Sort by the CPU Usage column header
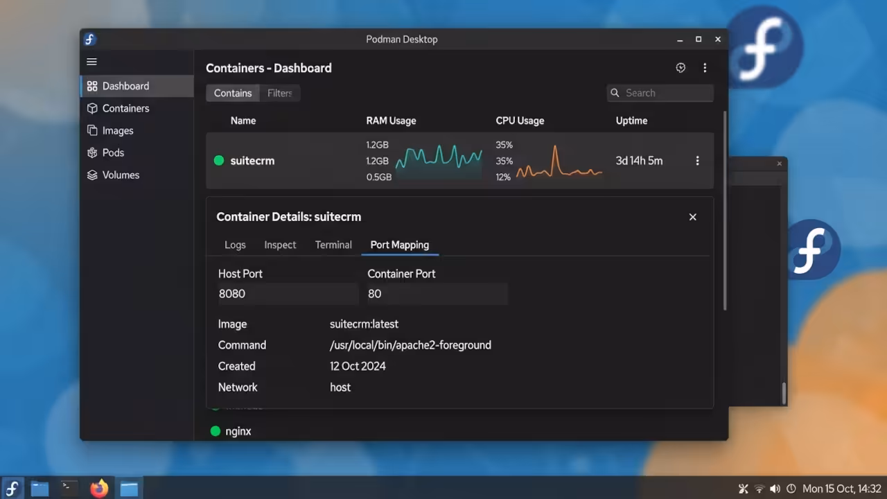887x499 pixels. [x=520, y=121]
